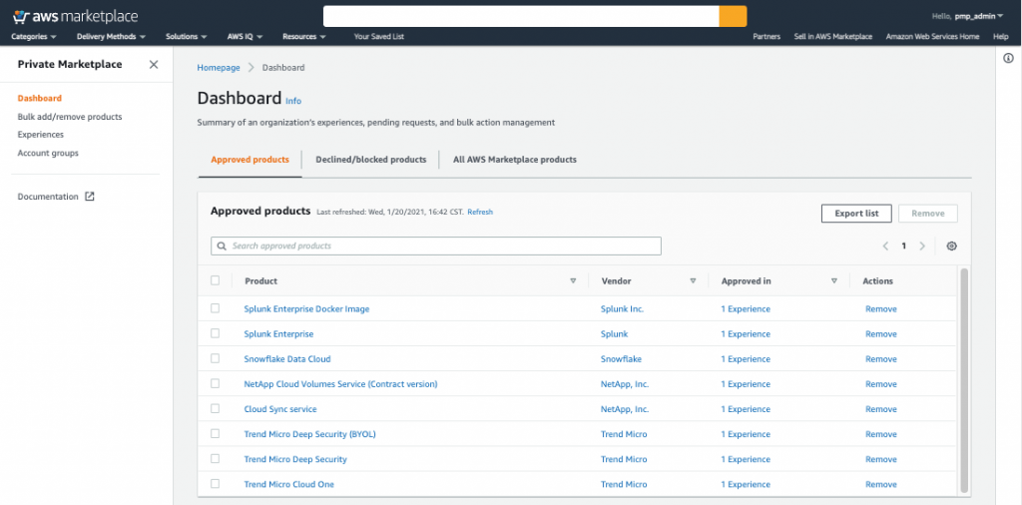Open Splunk Enterprise Docker Image product

coord(306,308)
